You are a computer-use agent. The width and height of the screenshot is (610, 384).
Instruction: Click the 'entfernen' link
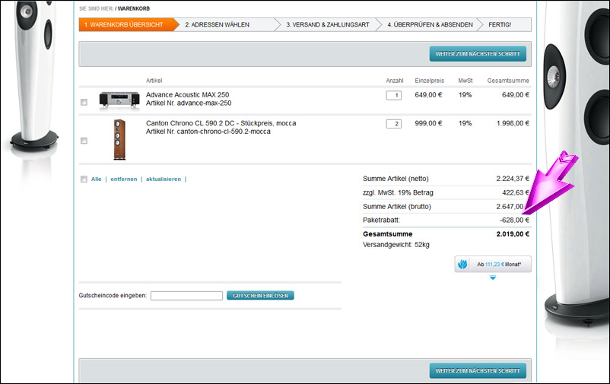(x=123, y=179)
